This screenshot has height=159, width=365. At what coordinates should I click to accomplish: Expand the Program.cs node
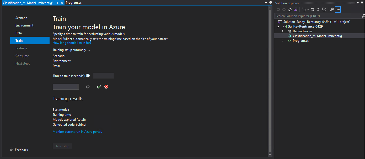coord(282,41)
